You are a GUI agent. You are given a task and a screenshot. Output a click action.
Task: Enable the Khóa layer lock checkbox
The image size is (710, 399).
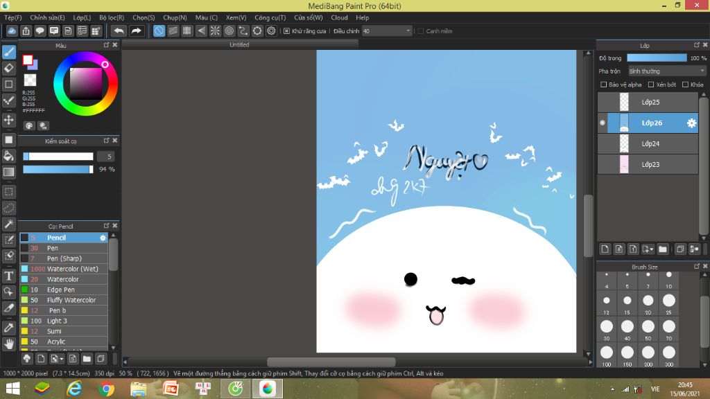pyautogui.click(x=685, y=85)
